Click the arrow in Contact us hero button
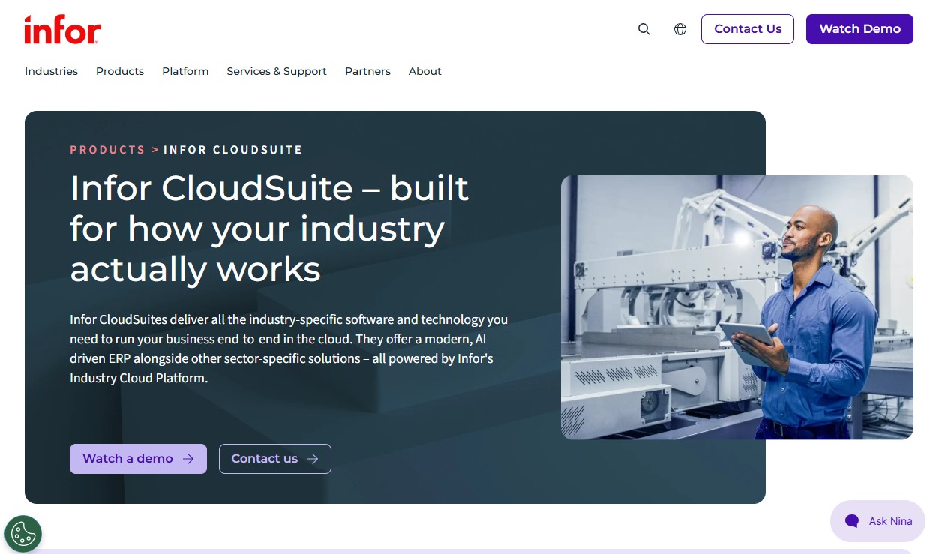Screen dimensions: 936x554 point(313,459)
